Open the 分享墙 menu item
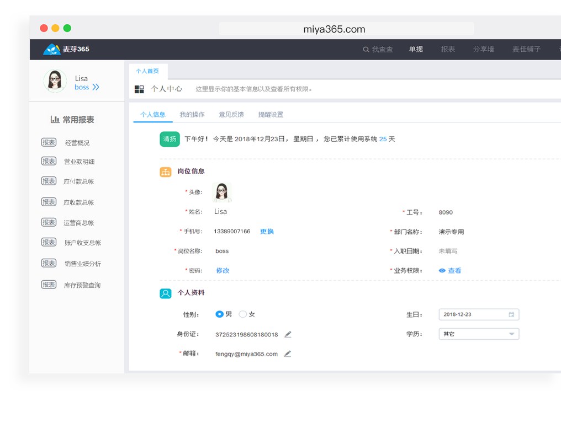This screenshot has height=423, width=561. [x=483, y=49]
